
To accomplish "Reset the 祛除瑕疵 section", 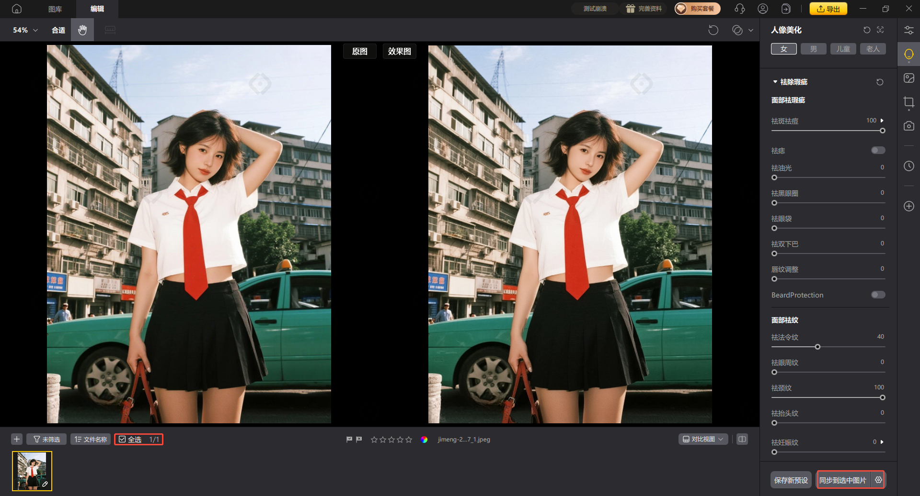I will coord(880,82).
